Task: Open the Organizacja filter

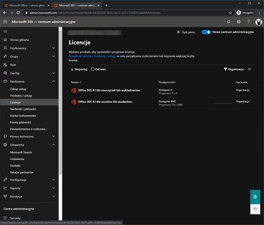Action: click(x=233, y=69)
